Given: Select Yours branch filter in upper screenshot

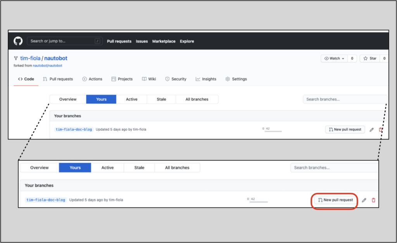Looking at the screenshot, I should [101, 99].
